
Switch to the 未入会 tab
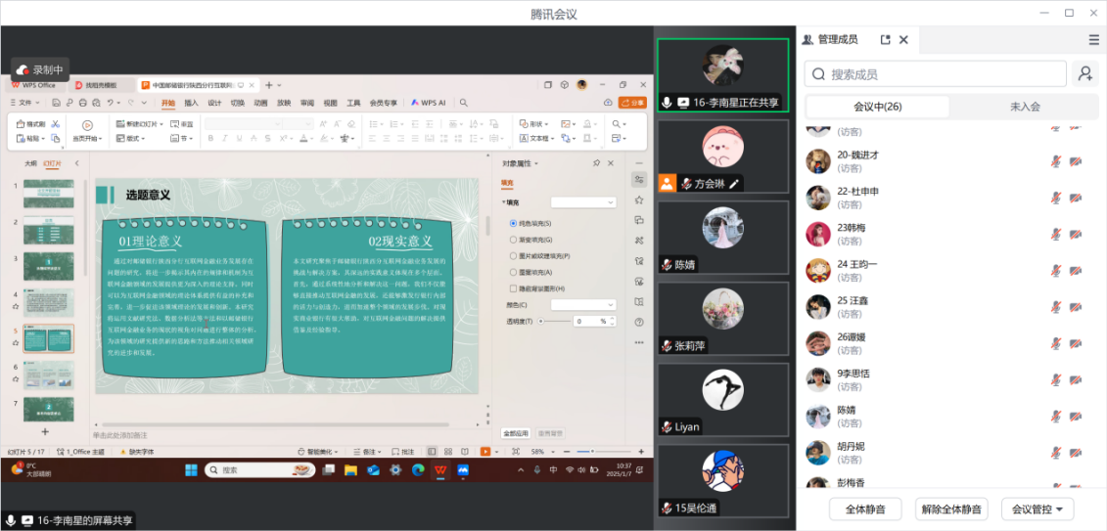(1024, 107)
